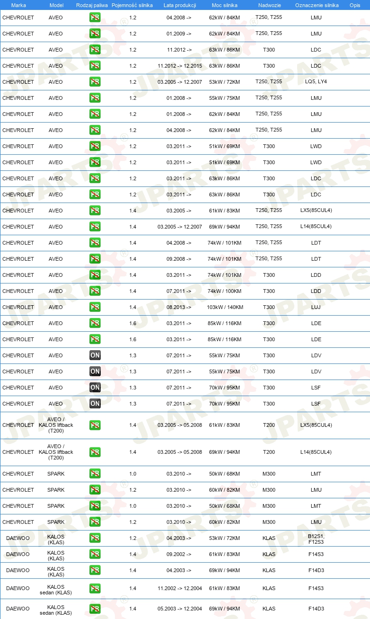The image size is (370, 619).
Task: Click the 53kW / 72KM cell in the Chevrolet Aveo row
Action: pos(225,82)
